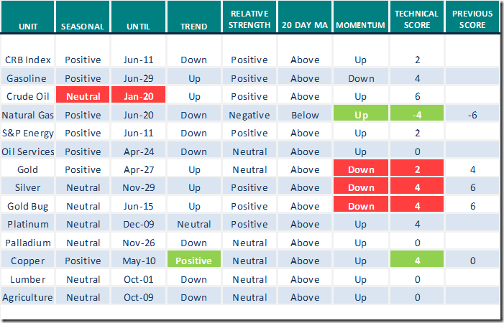Select the RELATIVE STRENGTH header cell
This screenshot has width=504, height=323.
[249, 19]
